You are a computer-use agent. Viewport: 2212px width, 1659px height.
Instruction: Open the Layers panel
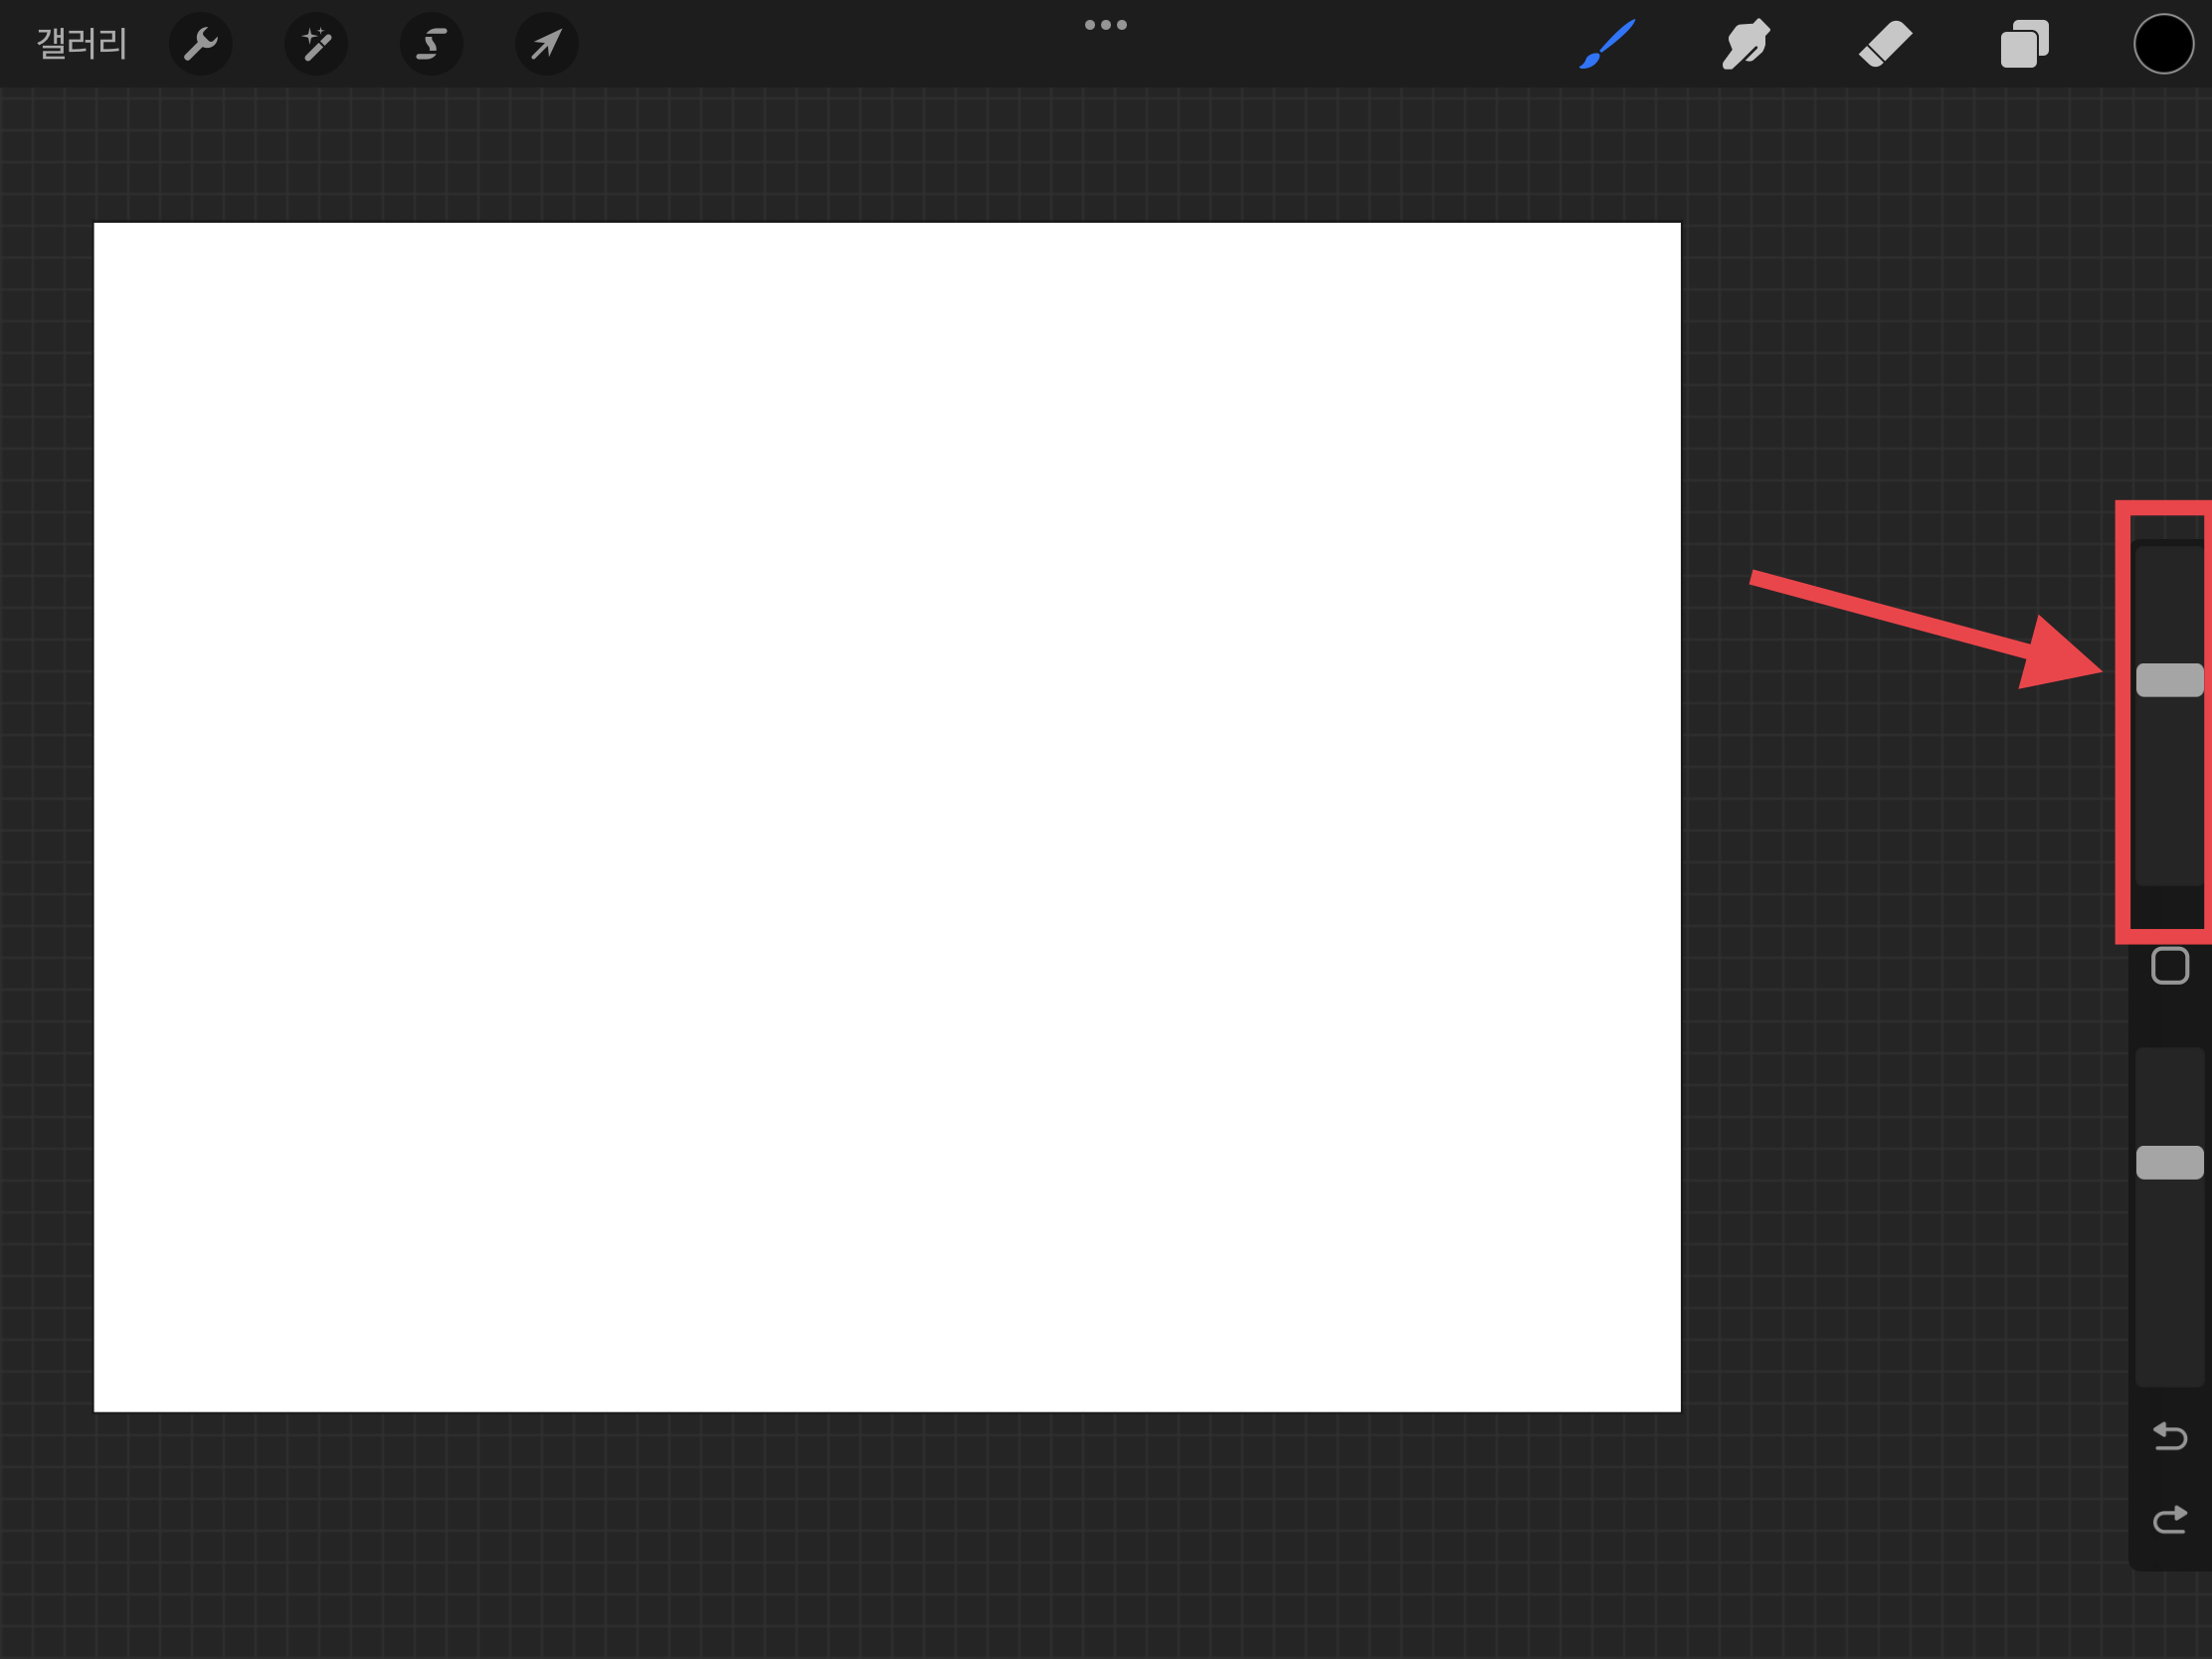coord(2024,44)
